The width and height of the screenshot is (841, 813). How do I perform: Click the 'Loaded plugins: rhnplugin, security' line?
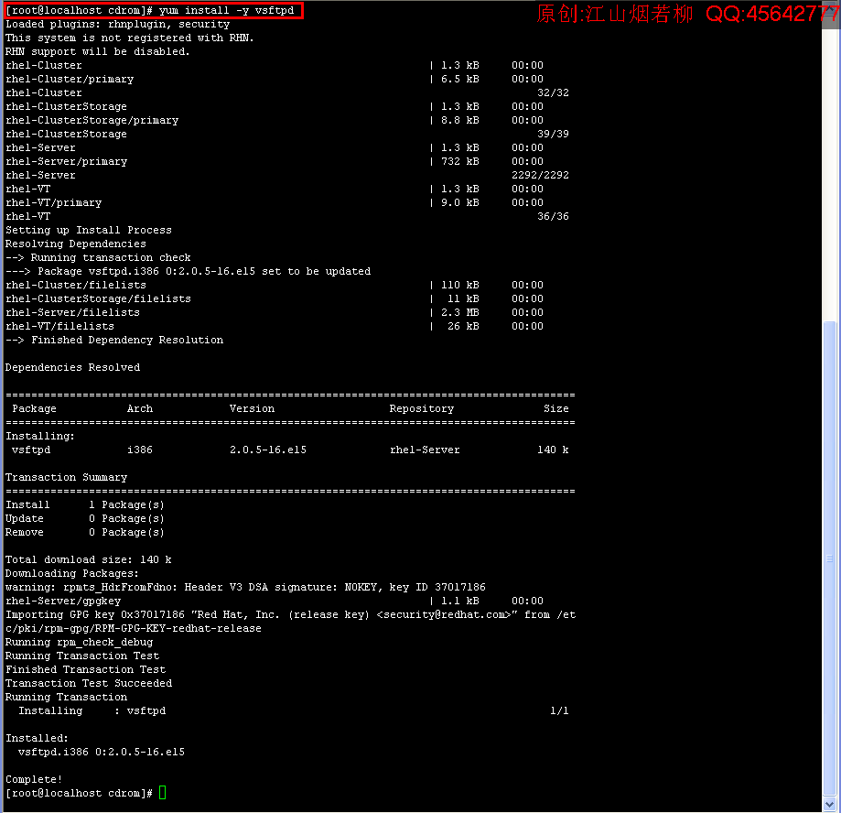(117, 24)
